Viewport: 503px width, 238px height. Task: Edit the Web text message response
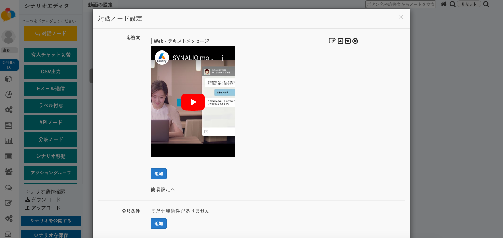pyautogui.click(x=332, y=41)
